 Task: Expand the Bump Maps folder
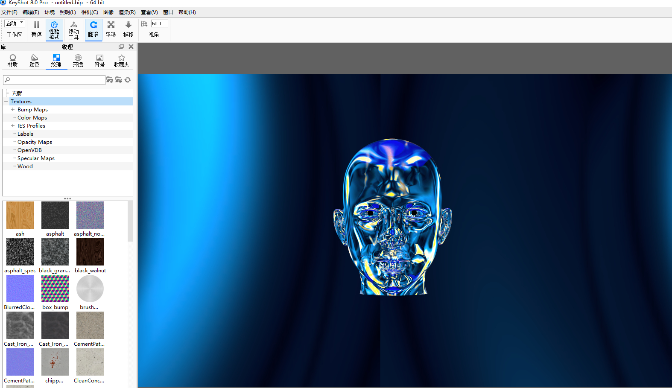13,110
